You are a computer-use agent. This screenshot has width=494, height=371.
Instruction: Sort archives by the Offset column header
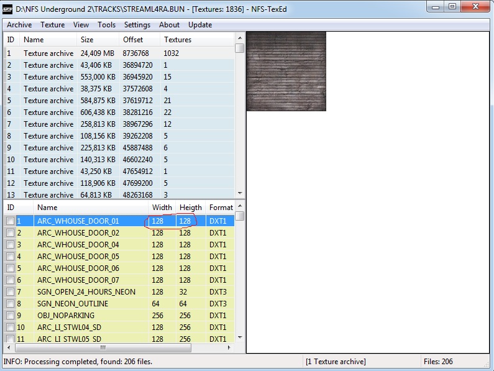coord(139,40)
